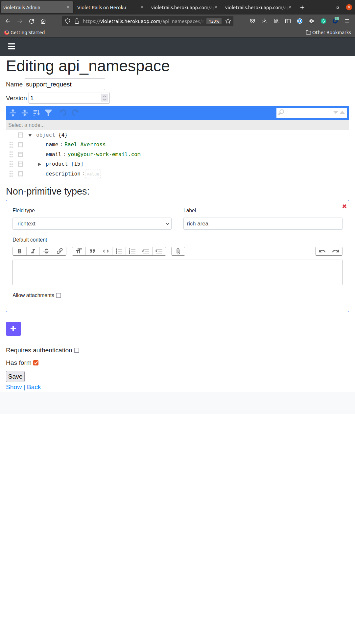Open action menu for description row
The image size is (355, 631).
click(20, 174)
